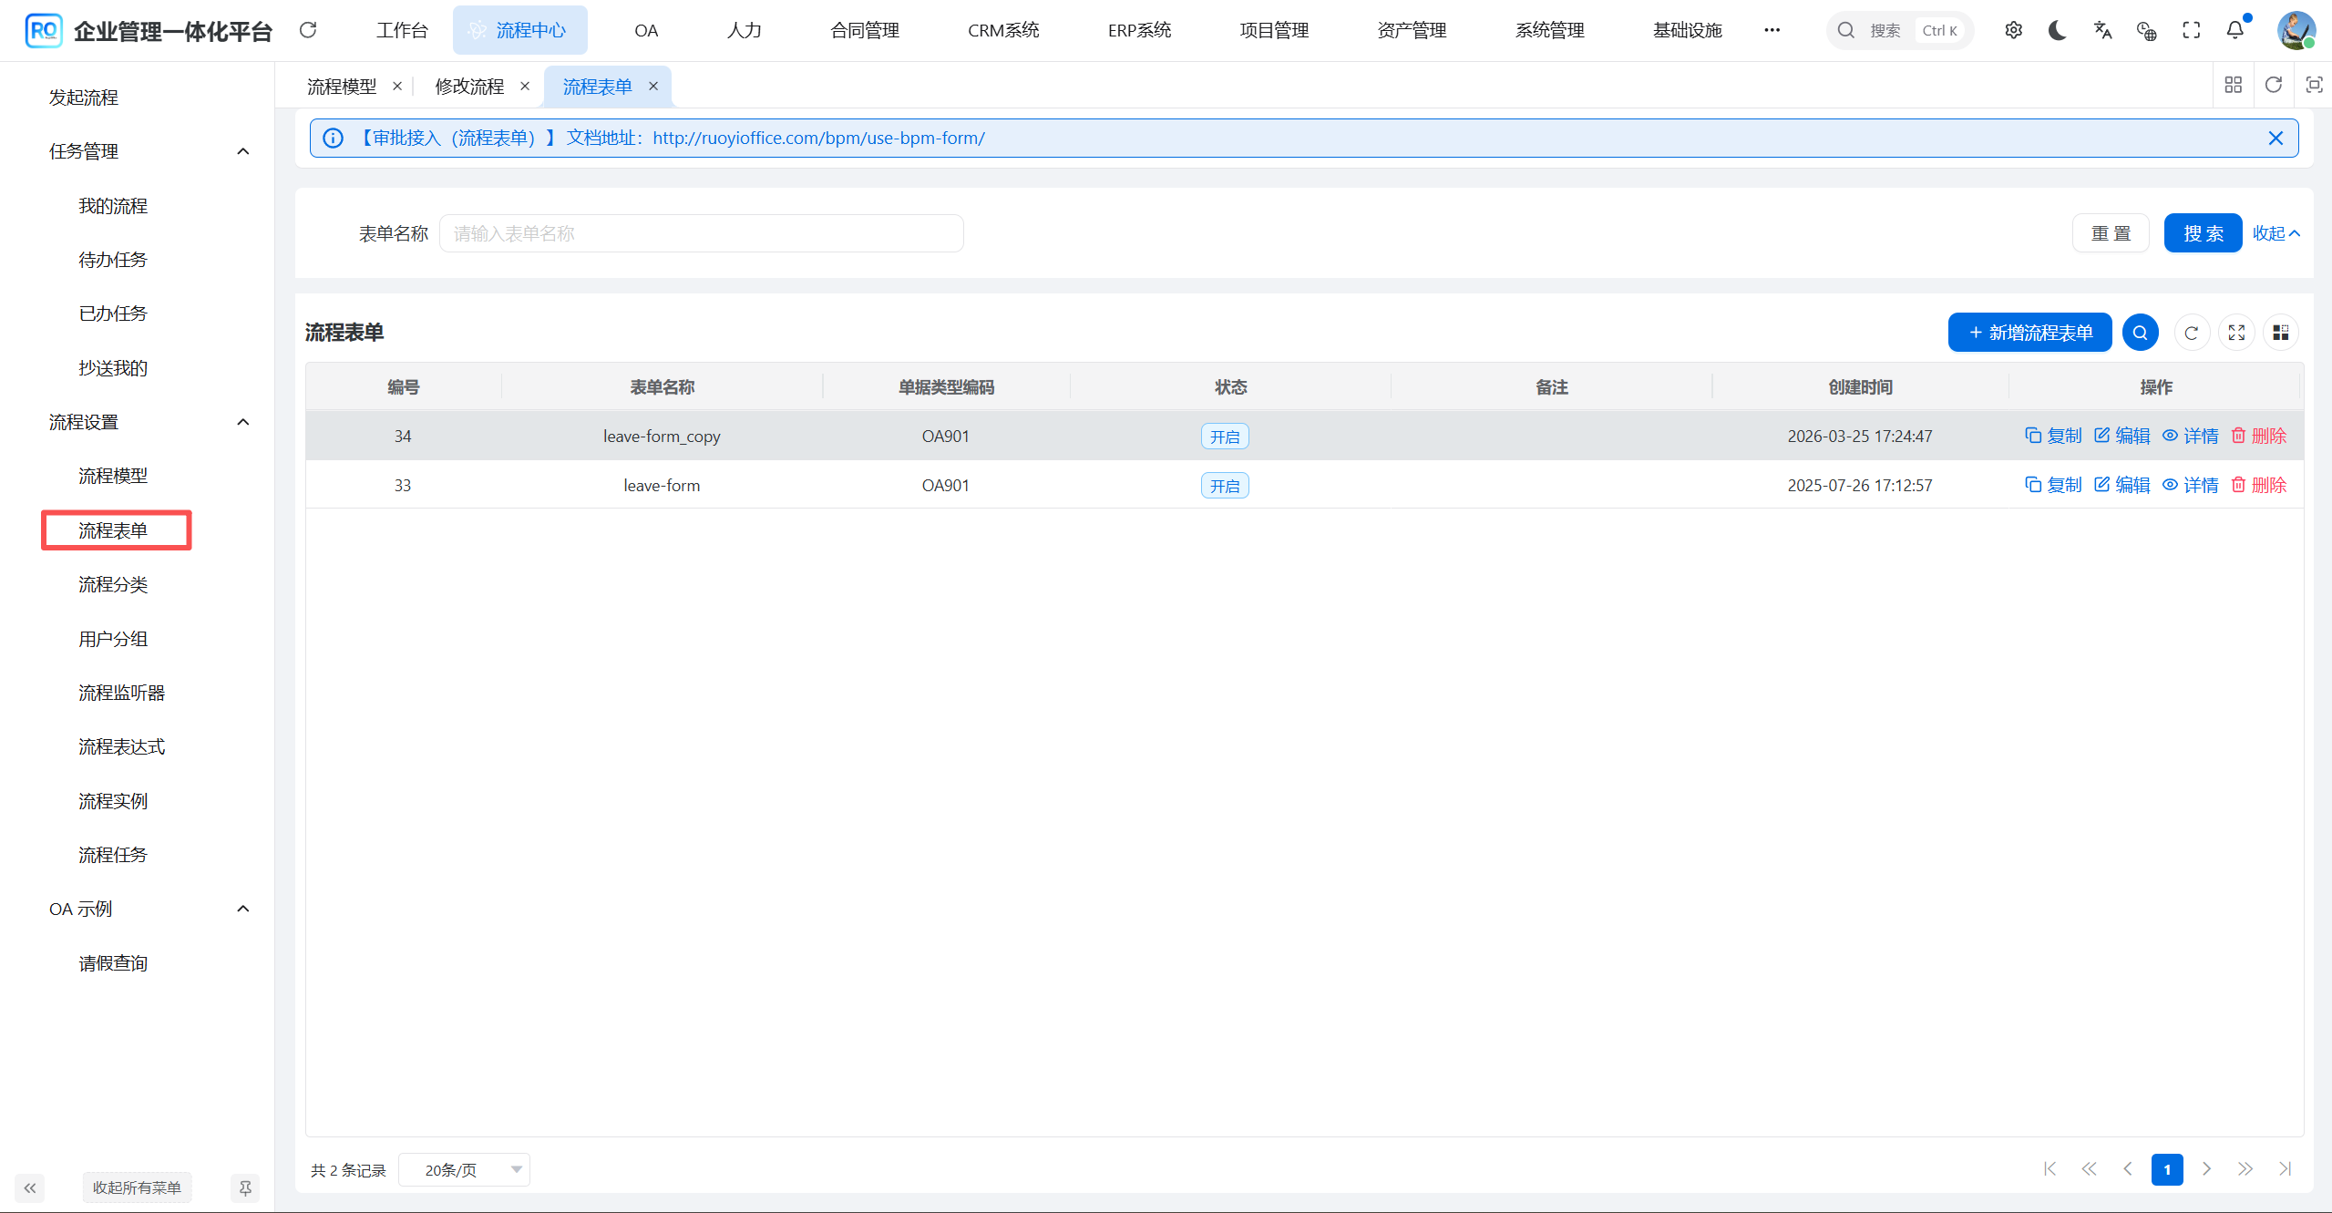Click the settings gear icon in header
The width and height of the screenshot is (2332, 1213).
(2013, 30)
